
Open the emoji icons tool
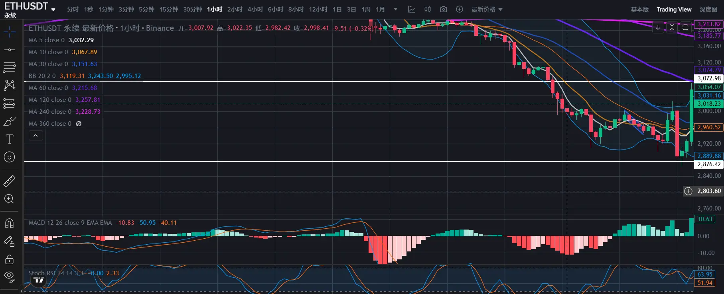(10, 157)
